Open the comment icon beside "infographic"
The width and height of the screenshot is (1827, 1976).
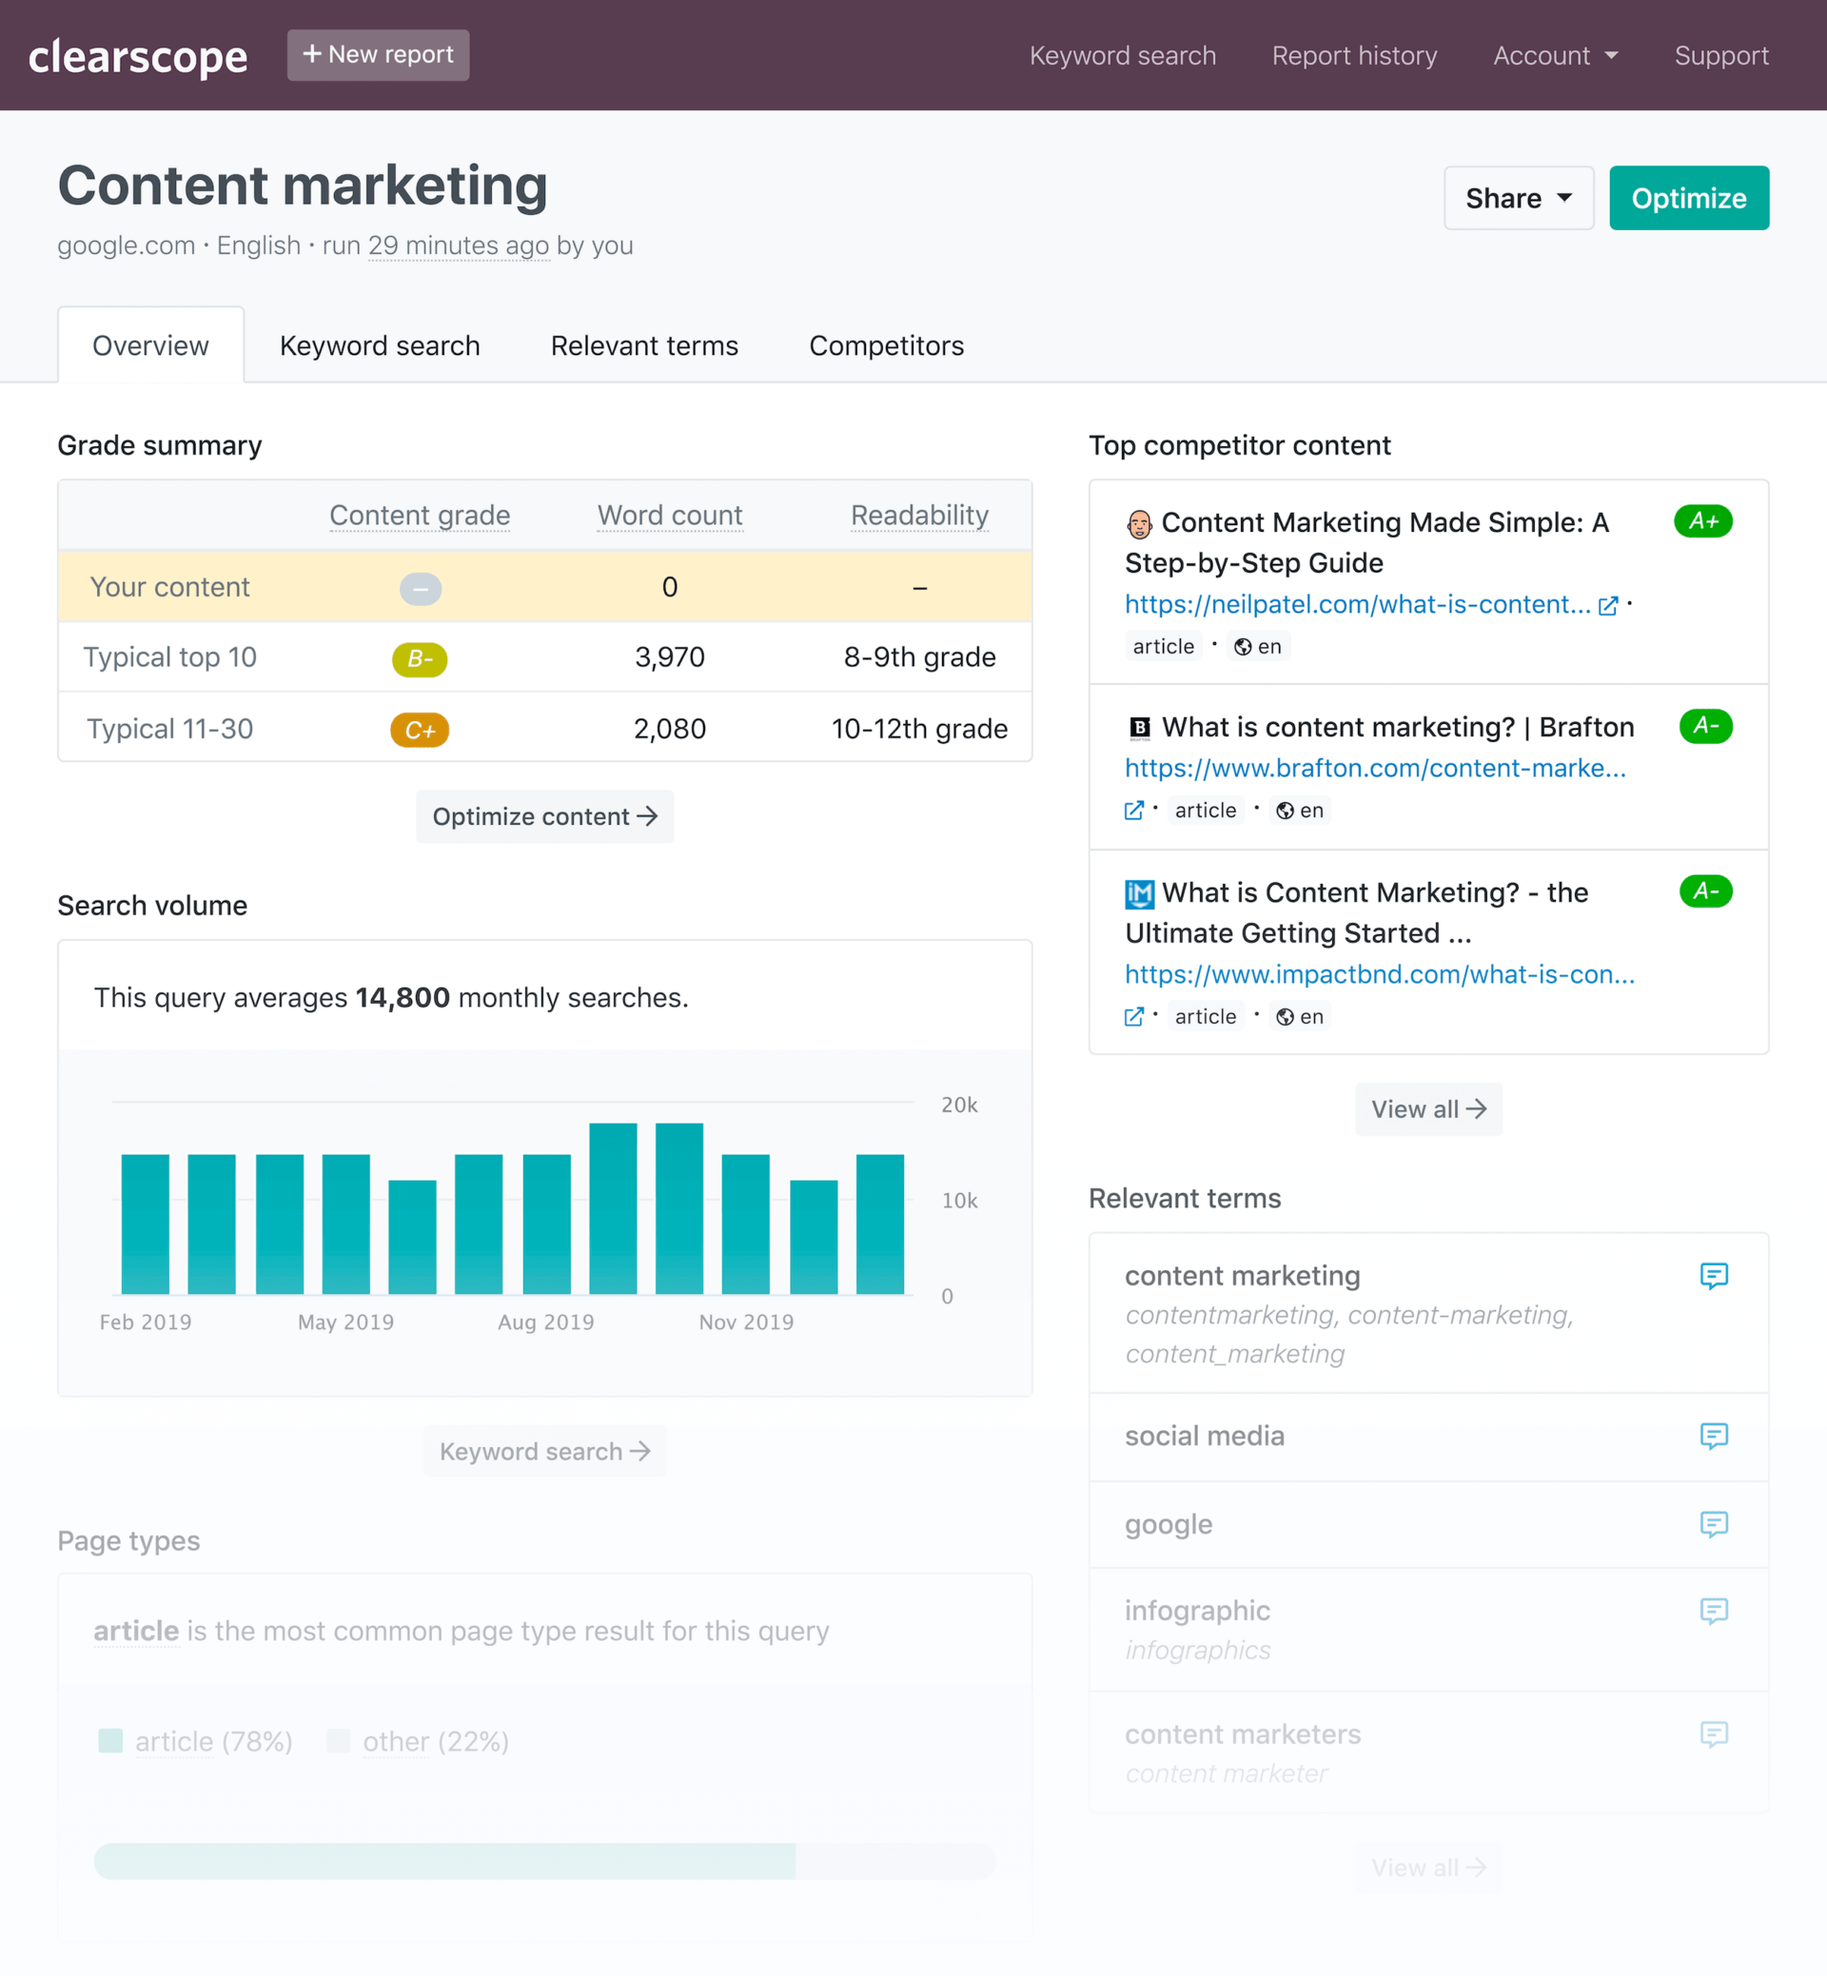1715,1612
